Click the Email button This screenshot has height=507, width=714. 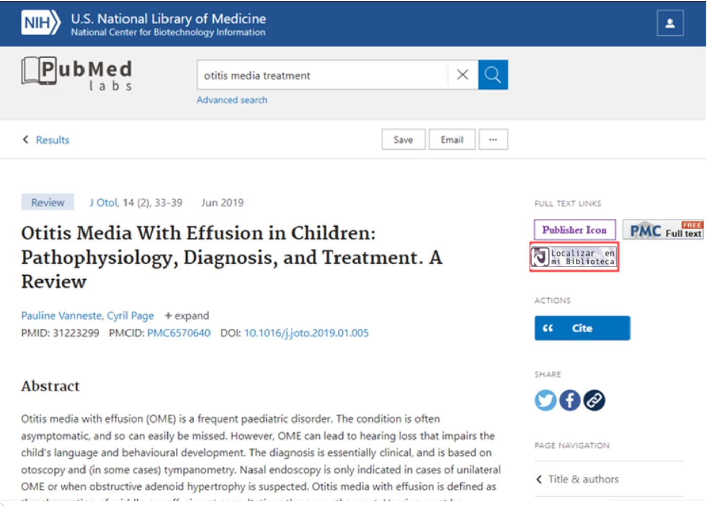[x=451, y=140]
